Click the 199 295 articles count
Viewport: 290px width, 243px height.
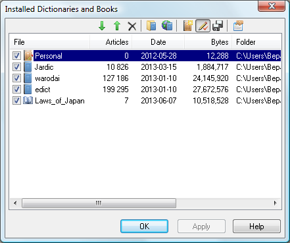tap(116, 90)
